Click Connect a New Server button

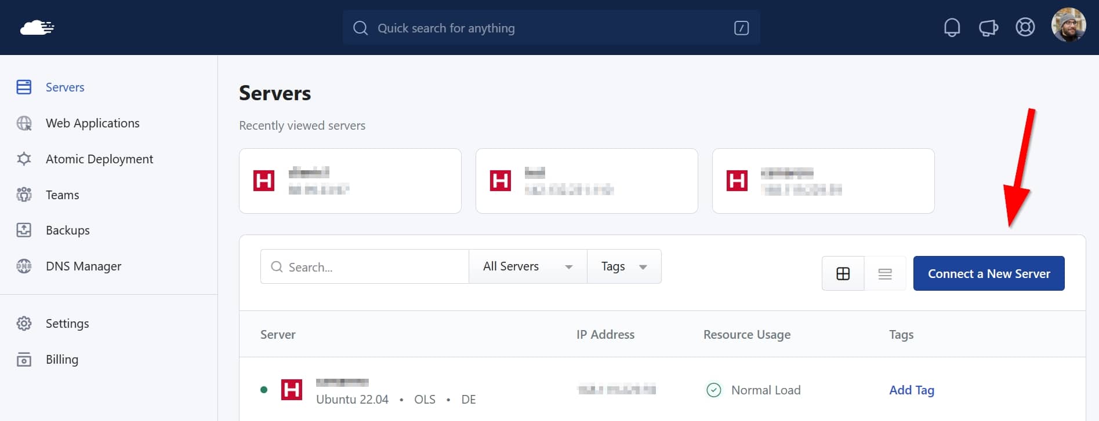988,274
